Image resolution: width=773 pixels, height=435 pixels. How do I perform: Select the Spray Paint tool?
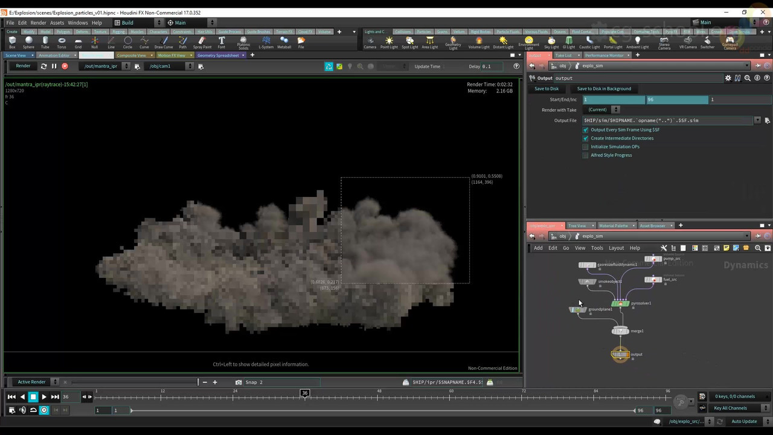pos(202,42)
